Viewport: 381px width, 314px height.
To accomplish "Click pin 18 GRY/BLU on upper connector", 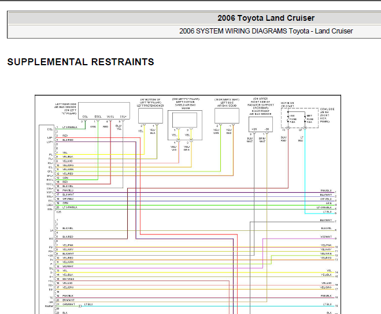I will (x=68, y=199).
